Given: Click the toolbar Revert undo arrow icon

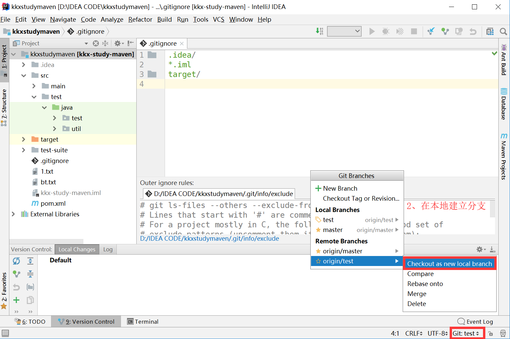Looking at the screenshot, I should (x=473, y=31).
